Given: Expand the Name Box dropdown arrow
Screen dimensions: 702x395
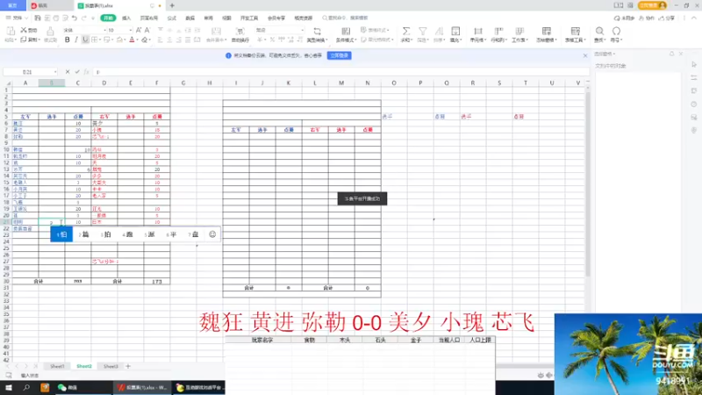Looking at the screenshot, I should (x=55, y=72).
